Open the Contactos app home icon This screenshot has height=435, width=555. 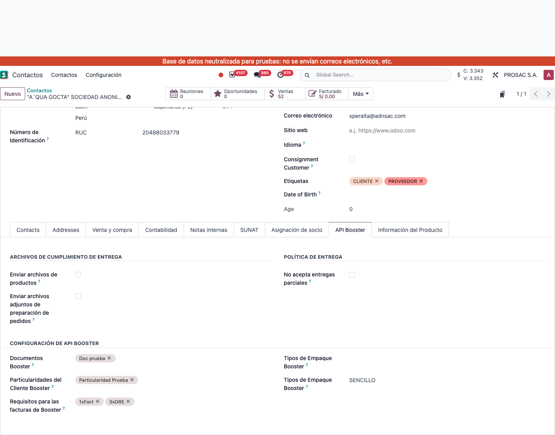pyautogui.click(x=4, y=75)
